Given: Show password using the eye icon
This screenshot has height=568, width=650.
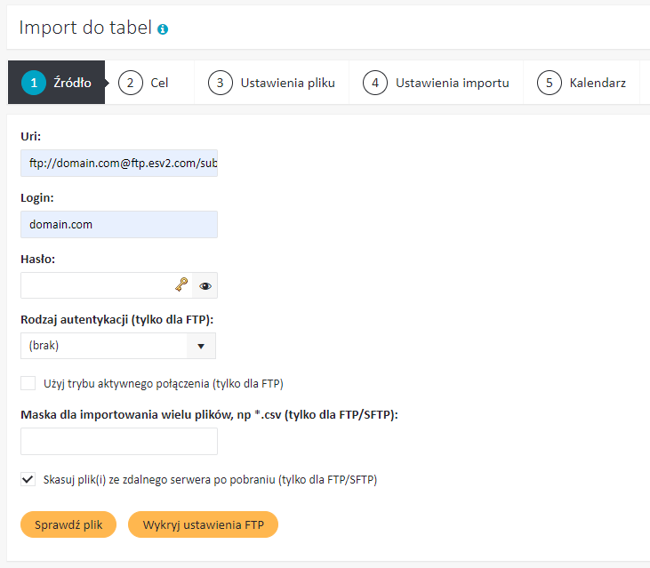Looking at the screenshot, I should coord(205,286).
